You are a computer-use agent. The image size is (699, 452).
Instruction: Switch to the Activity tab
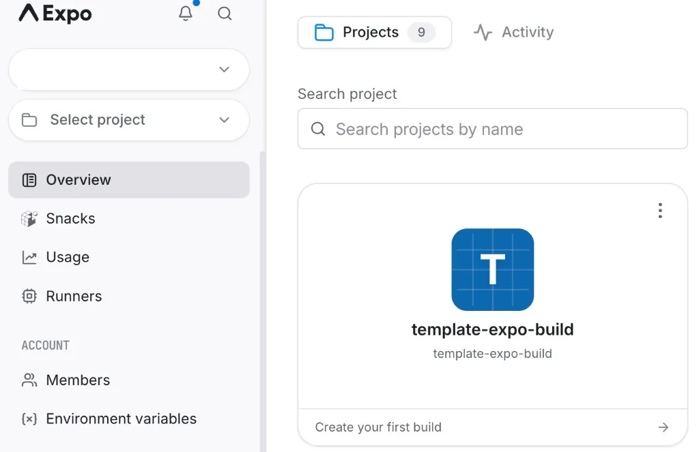[x=513, y=32]
